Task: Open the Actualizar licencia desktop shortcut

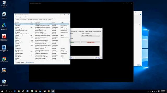Action: [x=4, y=16]
